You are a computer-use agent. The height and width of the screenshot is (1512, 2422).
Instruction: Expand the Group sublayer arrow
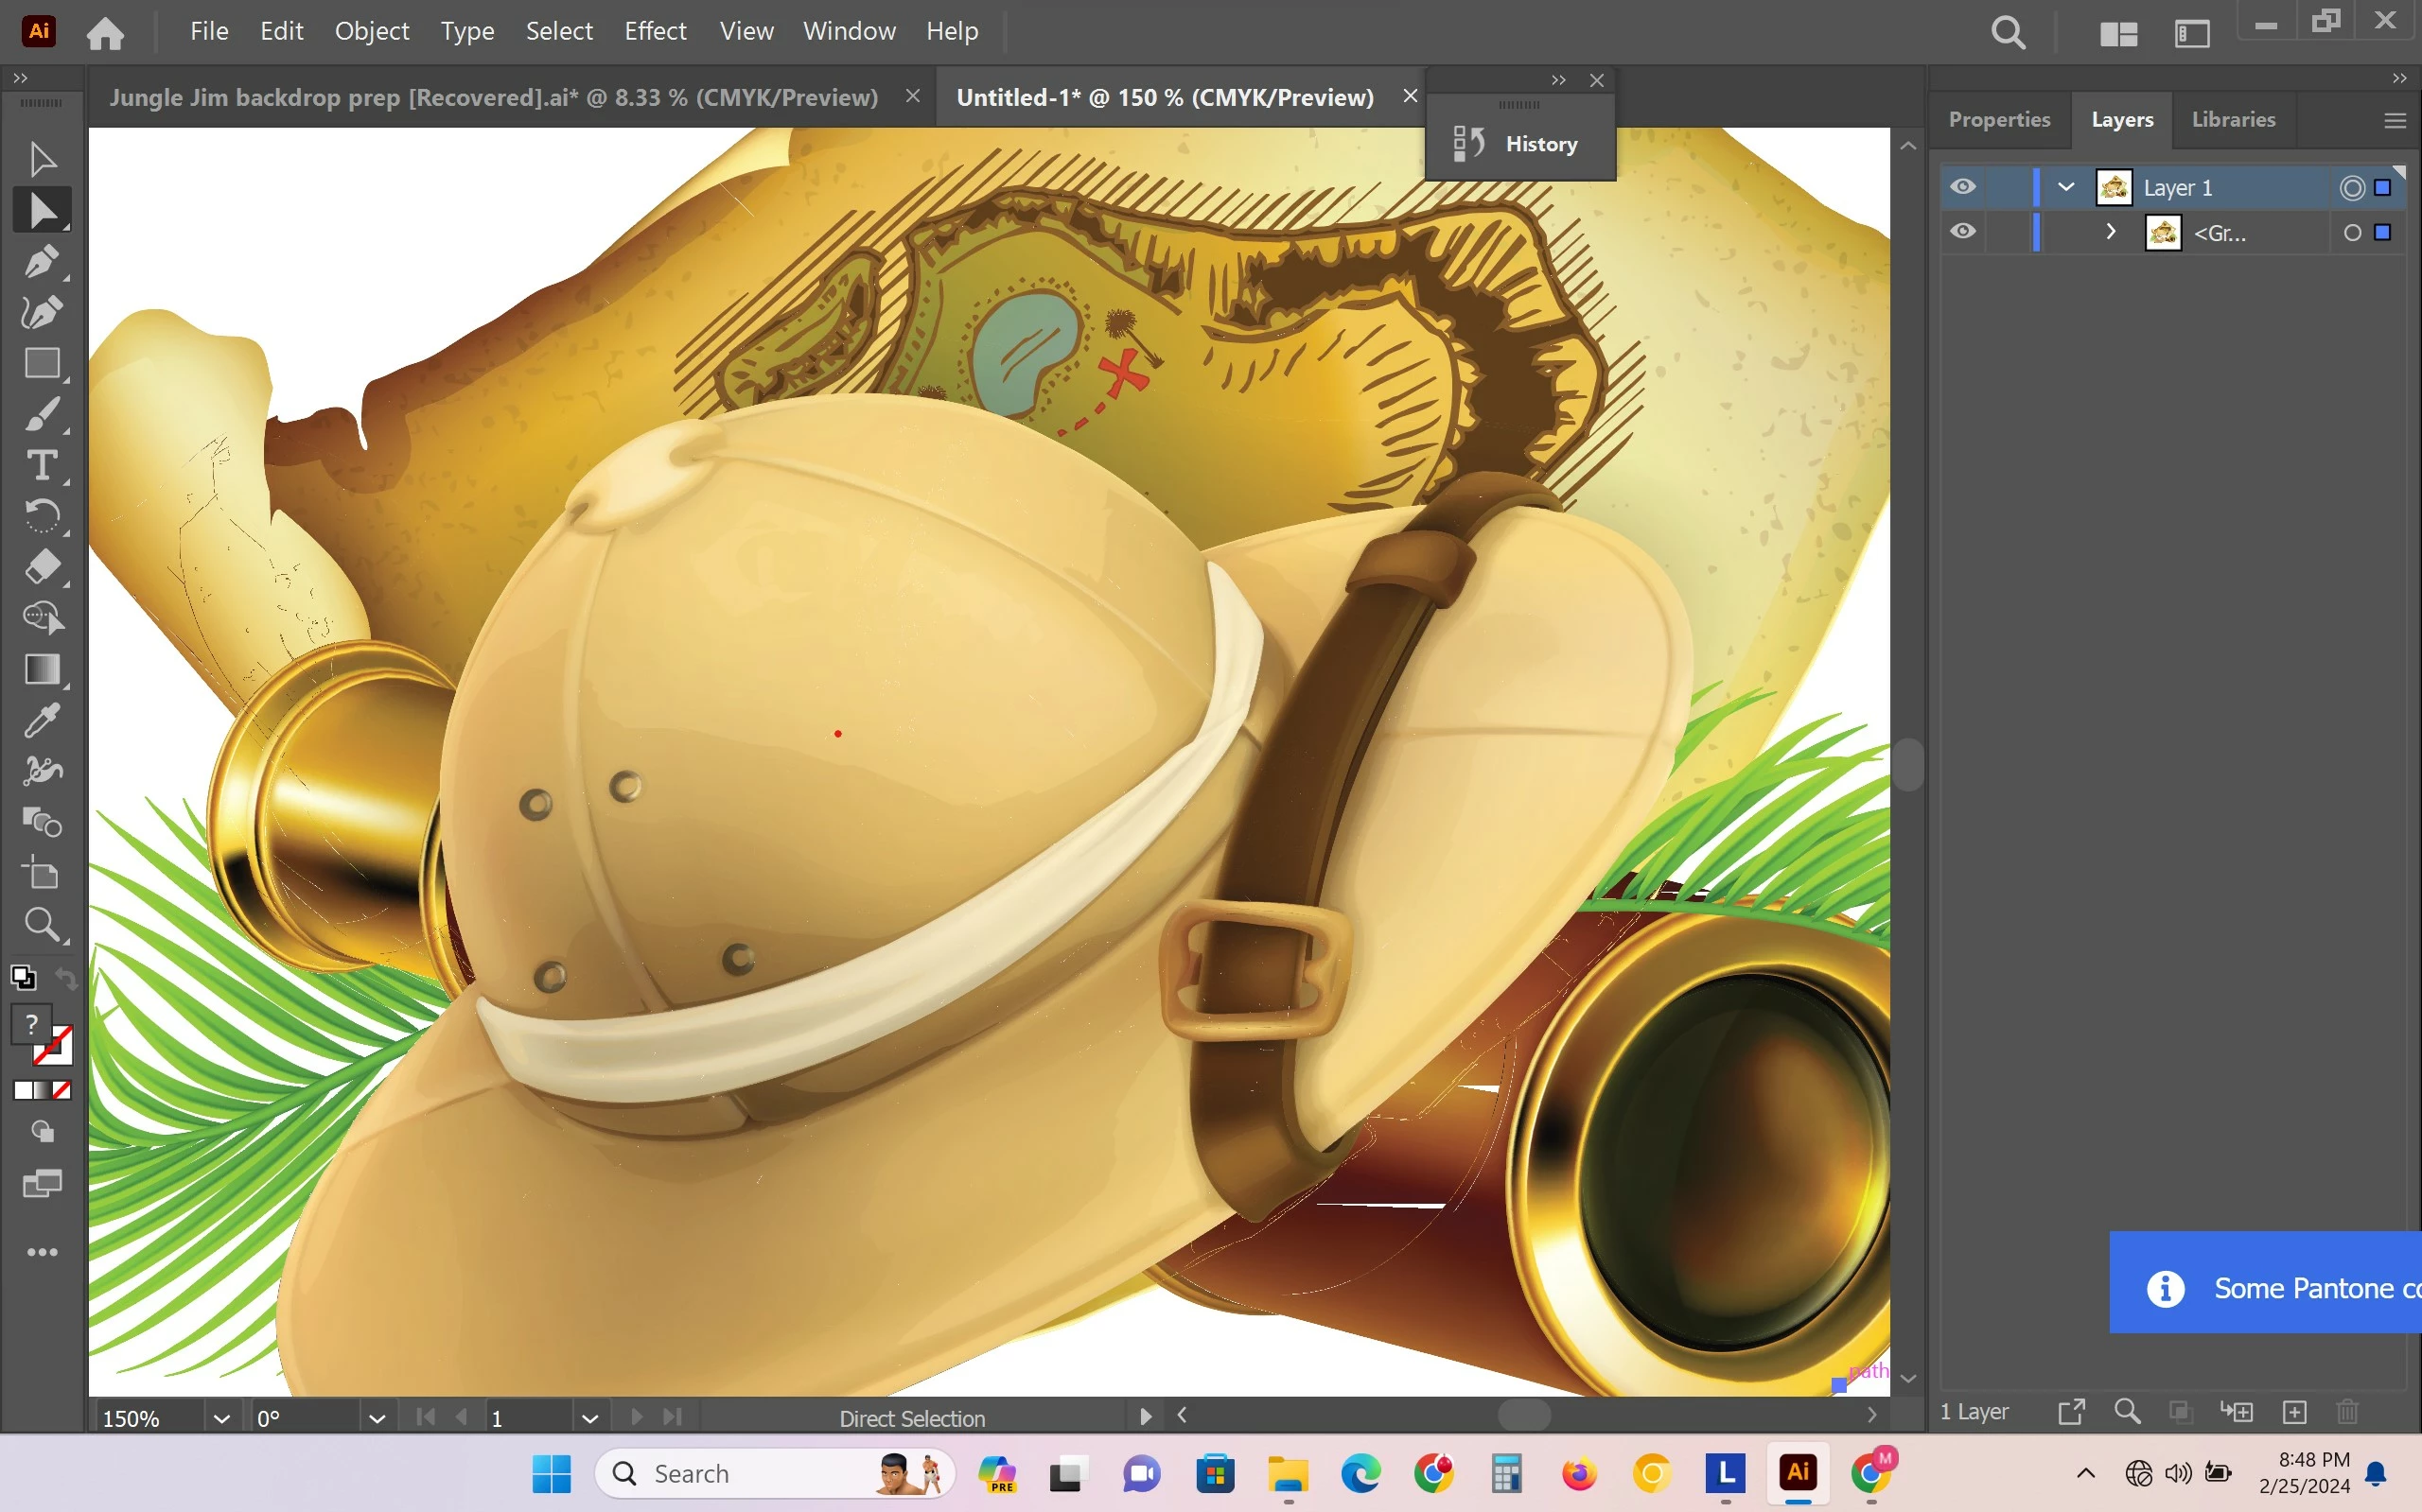(x=2111, y=232)
